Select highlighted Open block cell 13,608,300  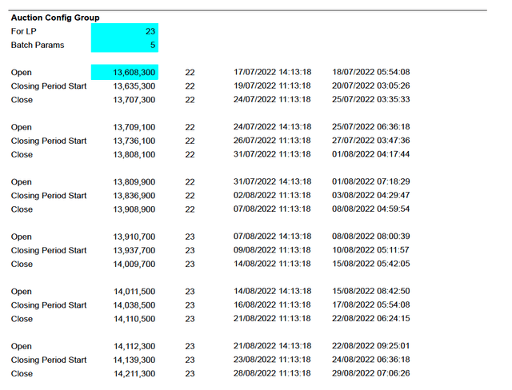coord(125,72)
